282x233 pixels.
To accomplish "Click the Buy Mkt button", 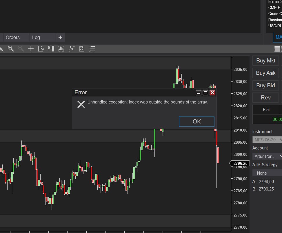I will click(266, 61).
